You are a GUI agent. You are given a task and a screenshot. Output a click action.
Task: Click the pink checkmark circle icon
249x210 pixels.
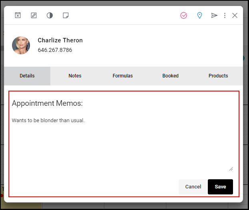click(x=183, y=16)
